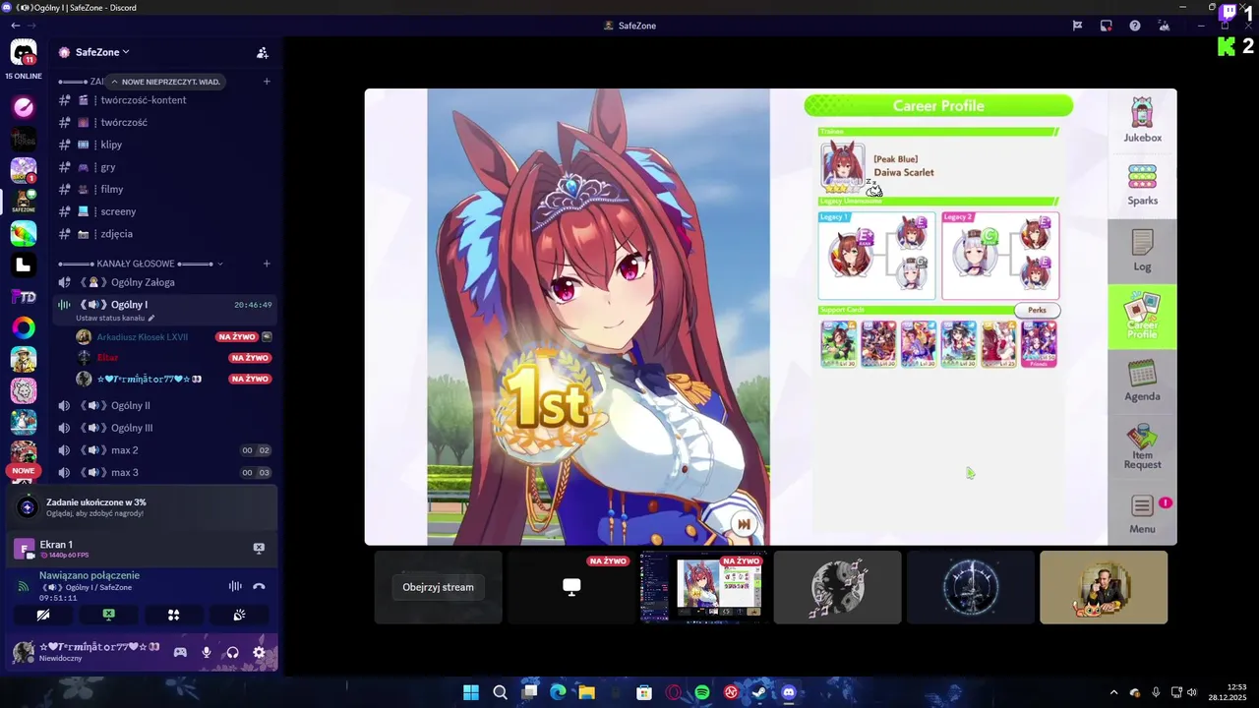Disconnect from voice with the hang-up icon

259,586
